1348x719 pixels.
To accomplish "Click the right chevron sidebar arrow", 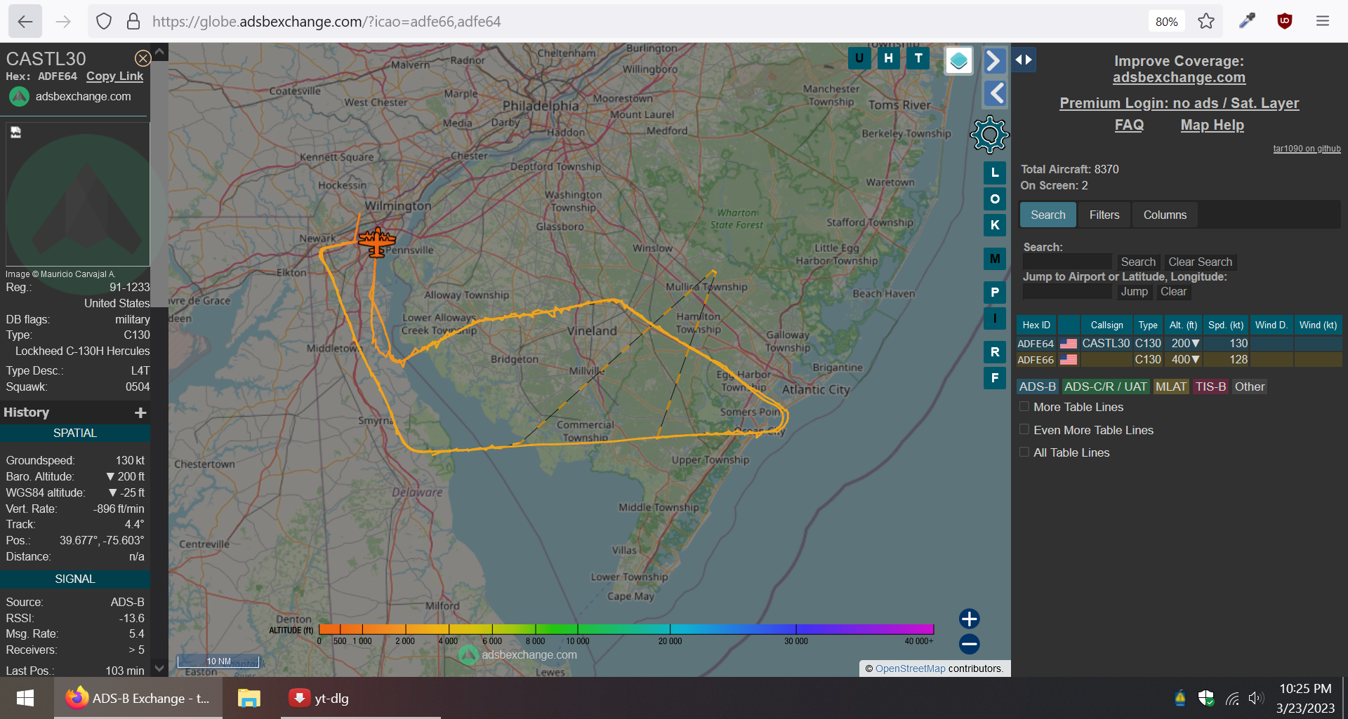I will pyautogui.click(x=994, y=61).
